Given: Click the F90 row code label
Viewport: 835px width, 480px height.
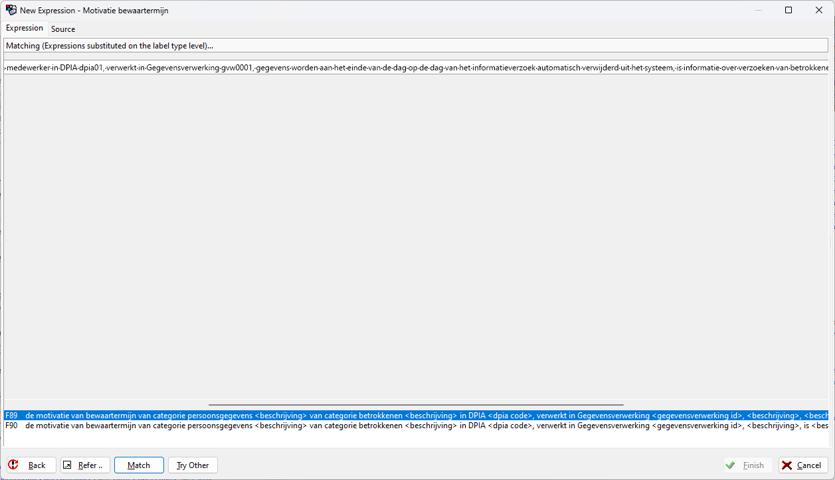Looking at the screenshot, I should tap(11, 426).
